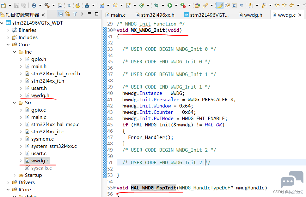Screen dimensions: 306x197
Task: Collapse the Src folder
Action: 15,103
